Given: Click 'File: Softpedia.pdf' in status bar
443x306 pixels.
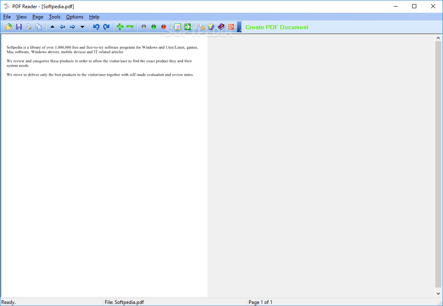Looking at the screenshot, I should click(124, 302).
